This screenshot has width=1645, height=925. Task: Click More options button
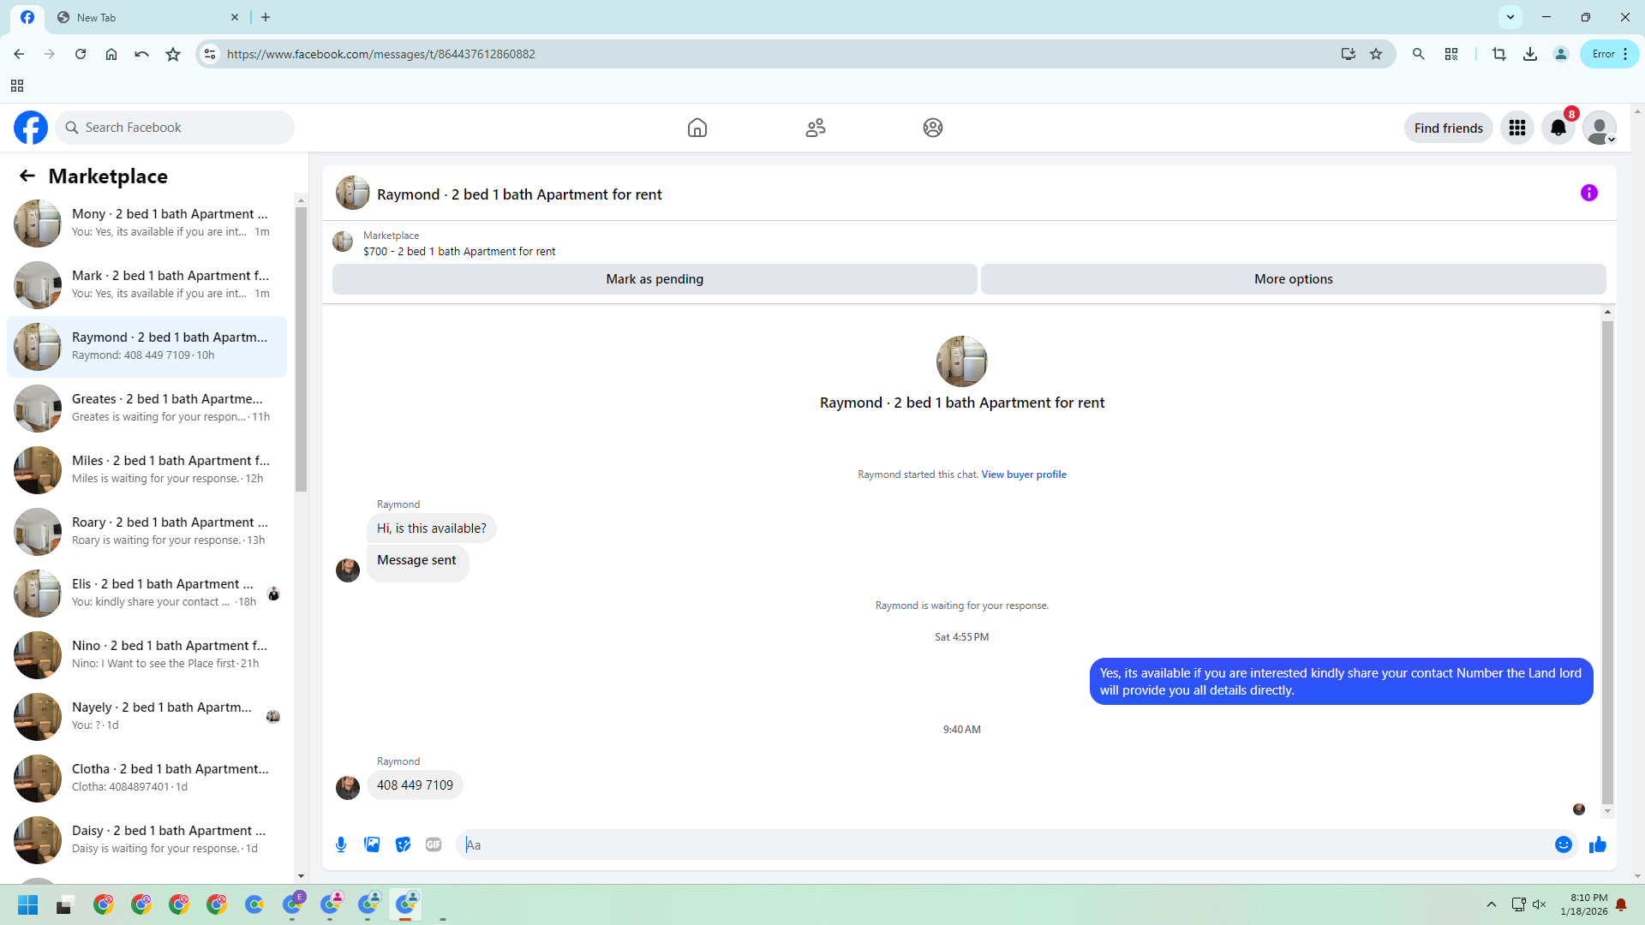pos(1292,279)
